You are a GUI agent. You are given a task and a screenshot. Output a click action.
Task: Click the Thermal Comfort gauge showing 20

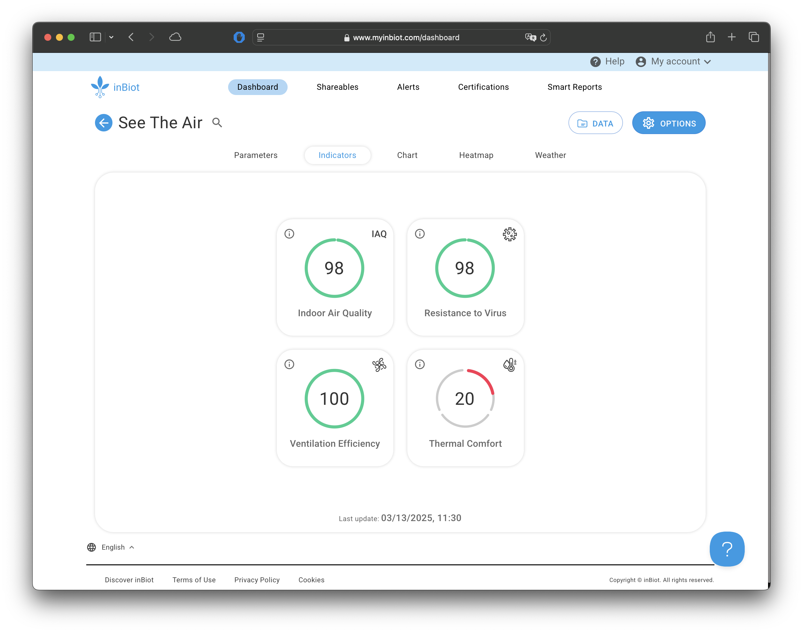465,398
